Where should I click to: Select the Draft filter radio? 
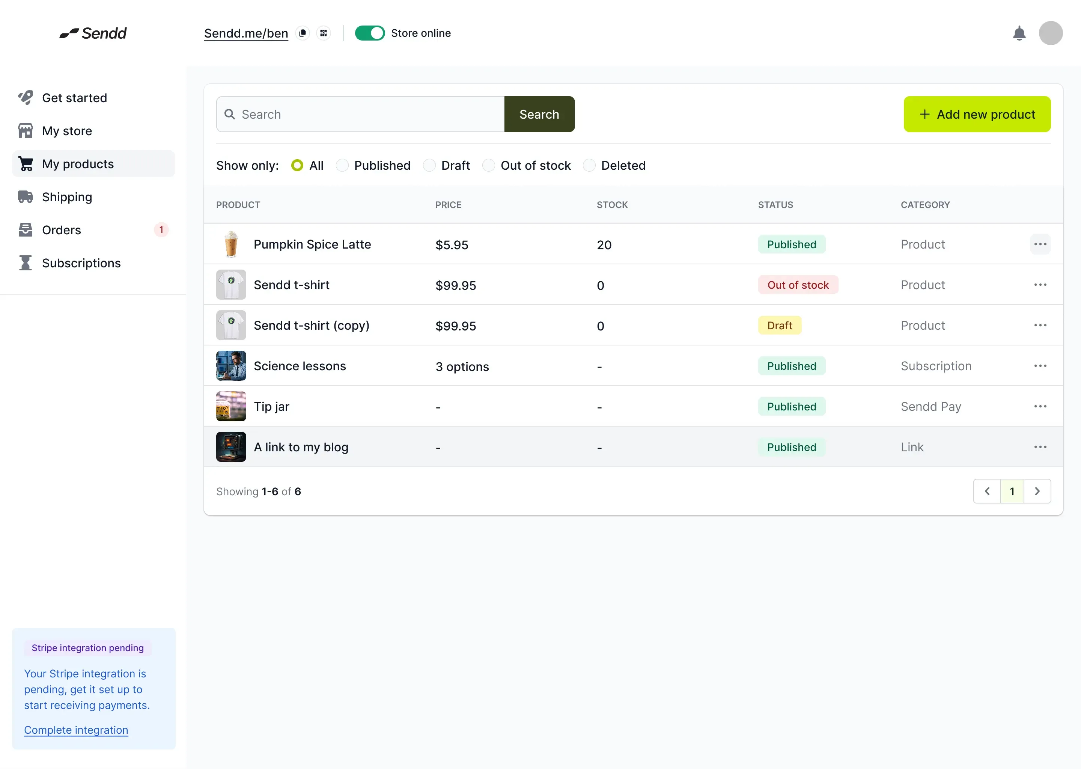tap(429, 165)
